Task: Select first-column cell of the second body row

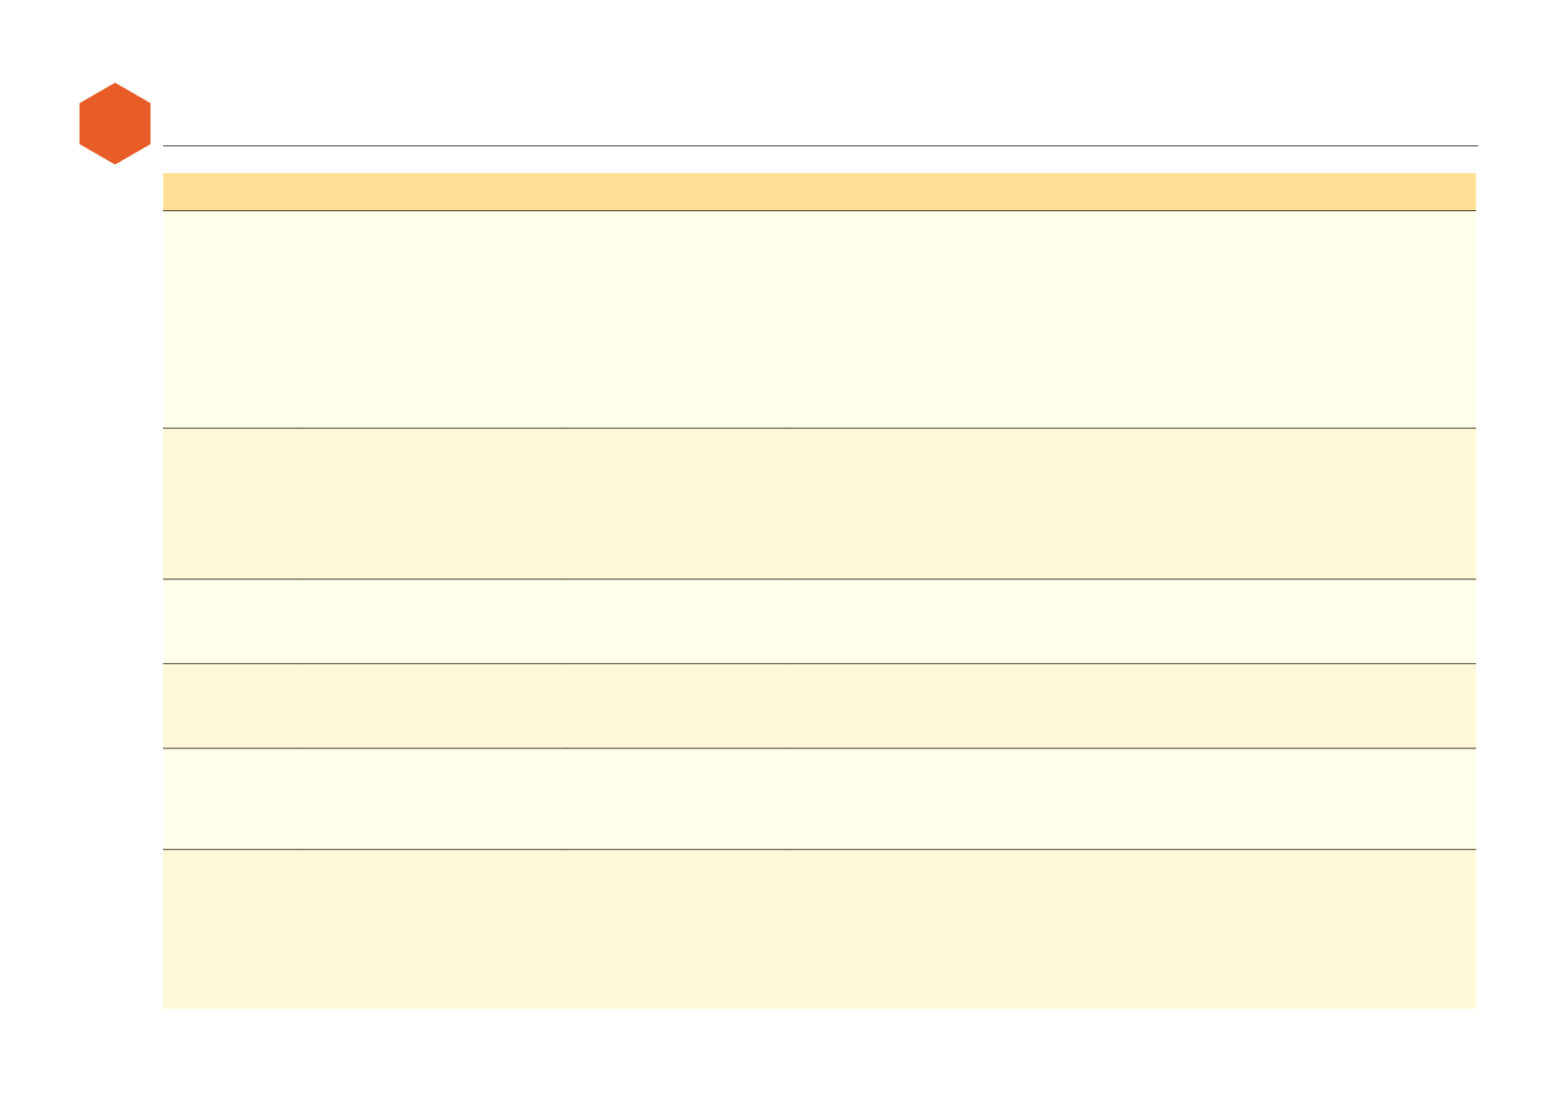Action: tap(231, 503)
